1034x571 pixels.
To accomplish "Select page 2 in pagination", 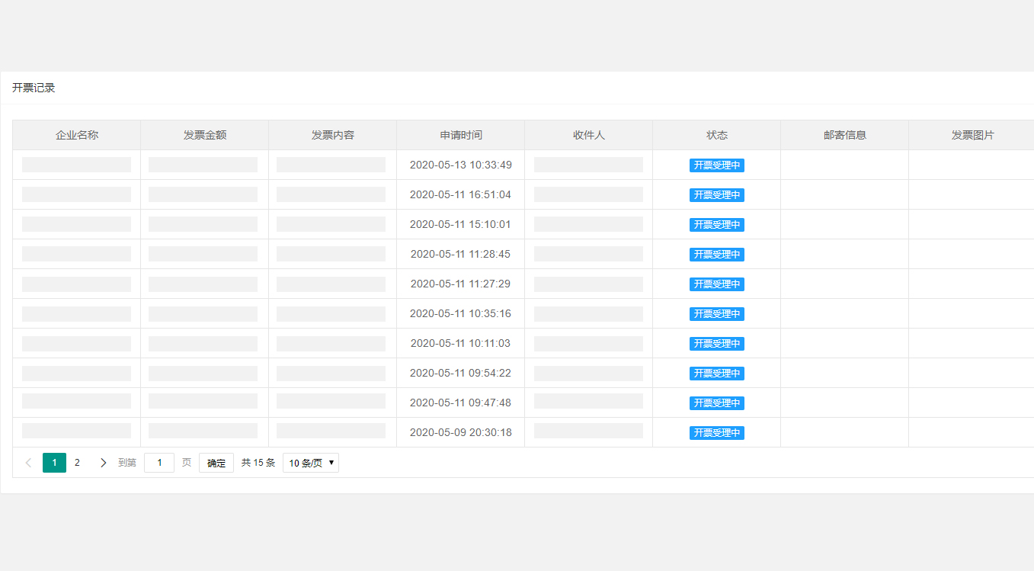I will [x=77, y=463].
